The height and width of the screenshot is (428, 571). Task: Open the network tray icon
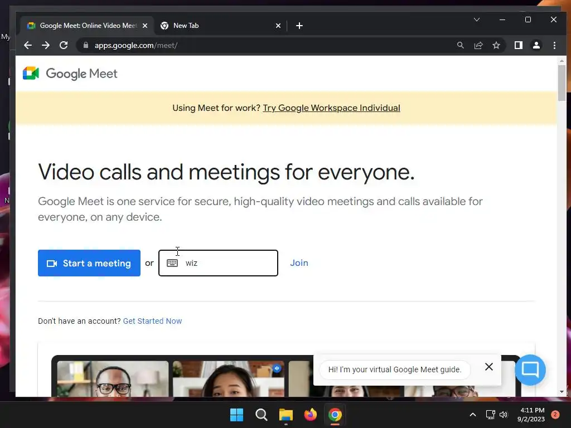490,415
